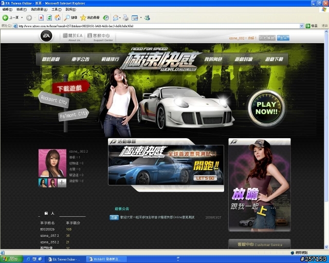The height and width of the screenshot is (263, 329).
Task: Print the page with printer icon
Action: click(125, 18)
